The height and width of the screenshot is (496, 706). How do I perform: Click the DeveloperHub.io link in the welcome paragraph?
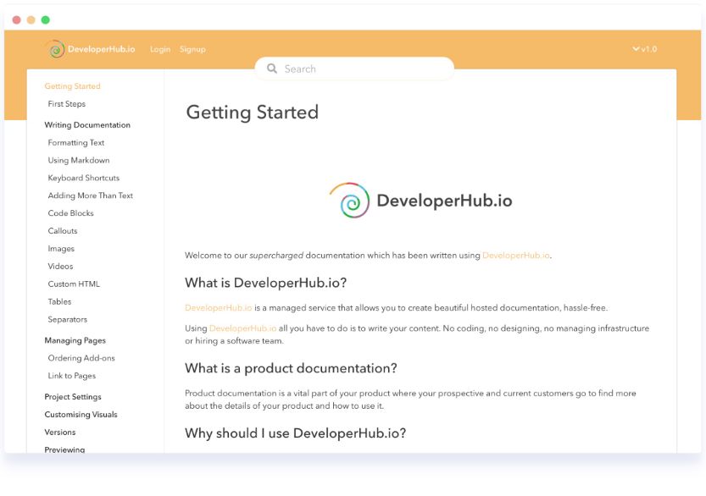(517, 253)
